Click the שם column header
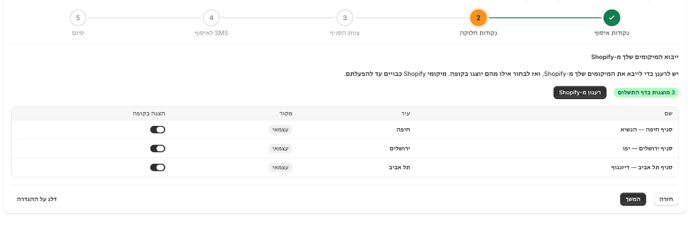696x248 pixels. pos(669,113)
